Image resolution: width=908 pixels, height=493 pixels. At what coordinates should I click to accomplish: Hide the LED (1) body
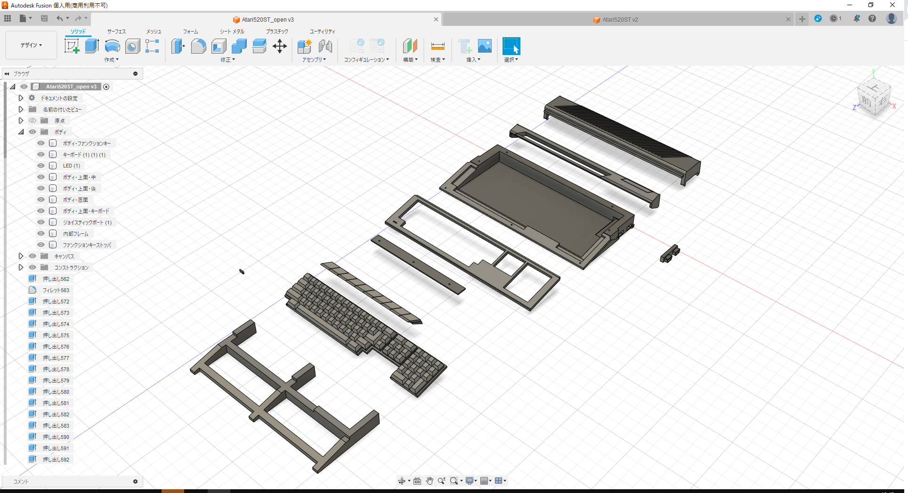click(x=41, y=165)
